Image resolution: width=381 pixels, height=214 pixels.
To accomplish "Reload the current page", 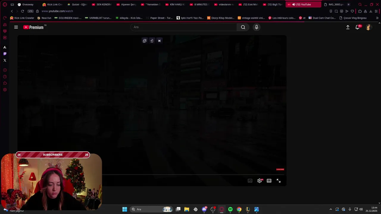I will [x=22, y=11].
